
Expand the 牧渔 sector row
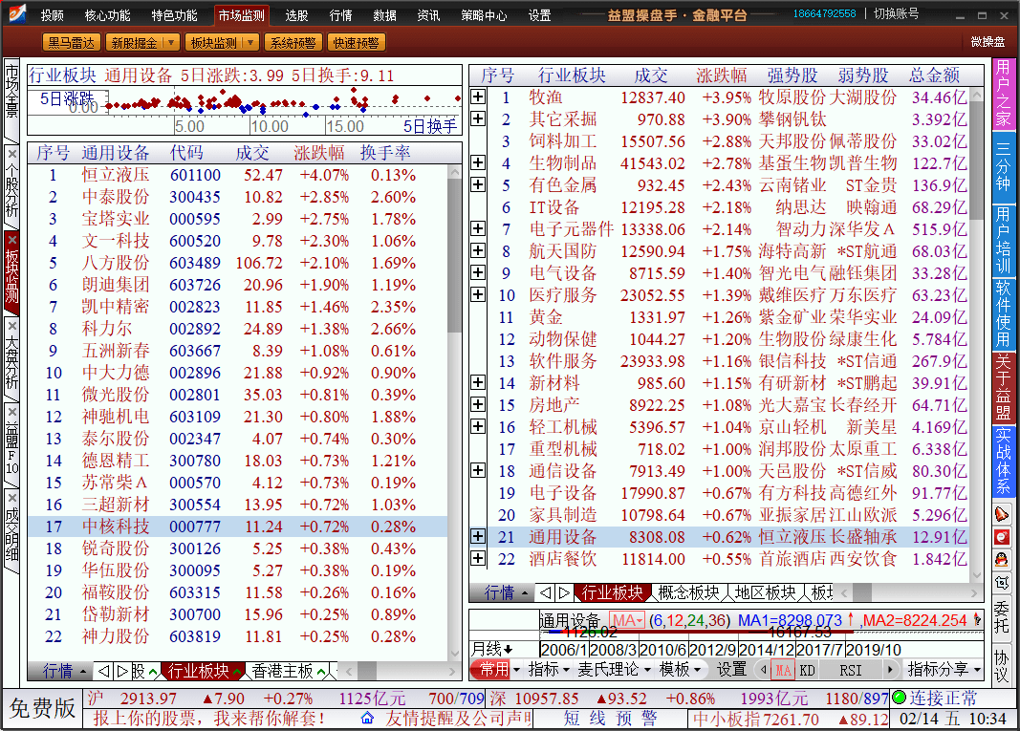click(x=477, y=97)
